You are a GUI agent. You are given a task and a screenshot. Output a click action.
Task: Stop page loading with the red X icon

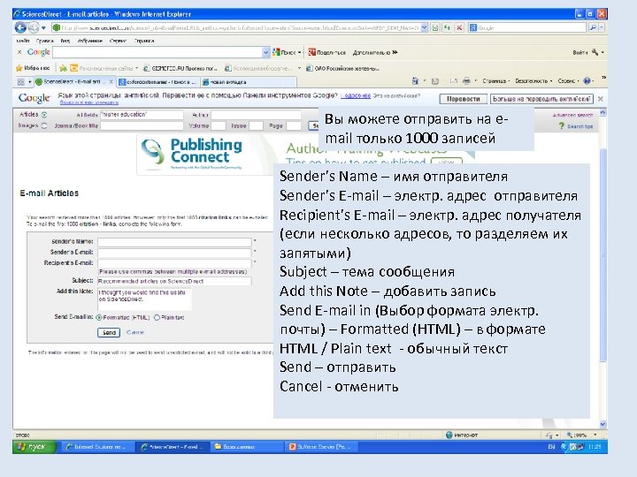click(459, 27)
